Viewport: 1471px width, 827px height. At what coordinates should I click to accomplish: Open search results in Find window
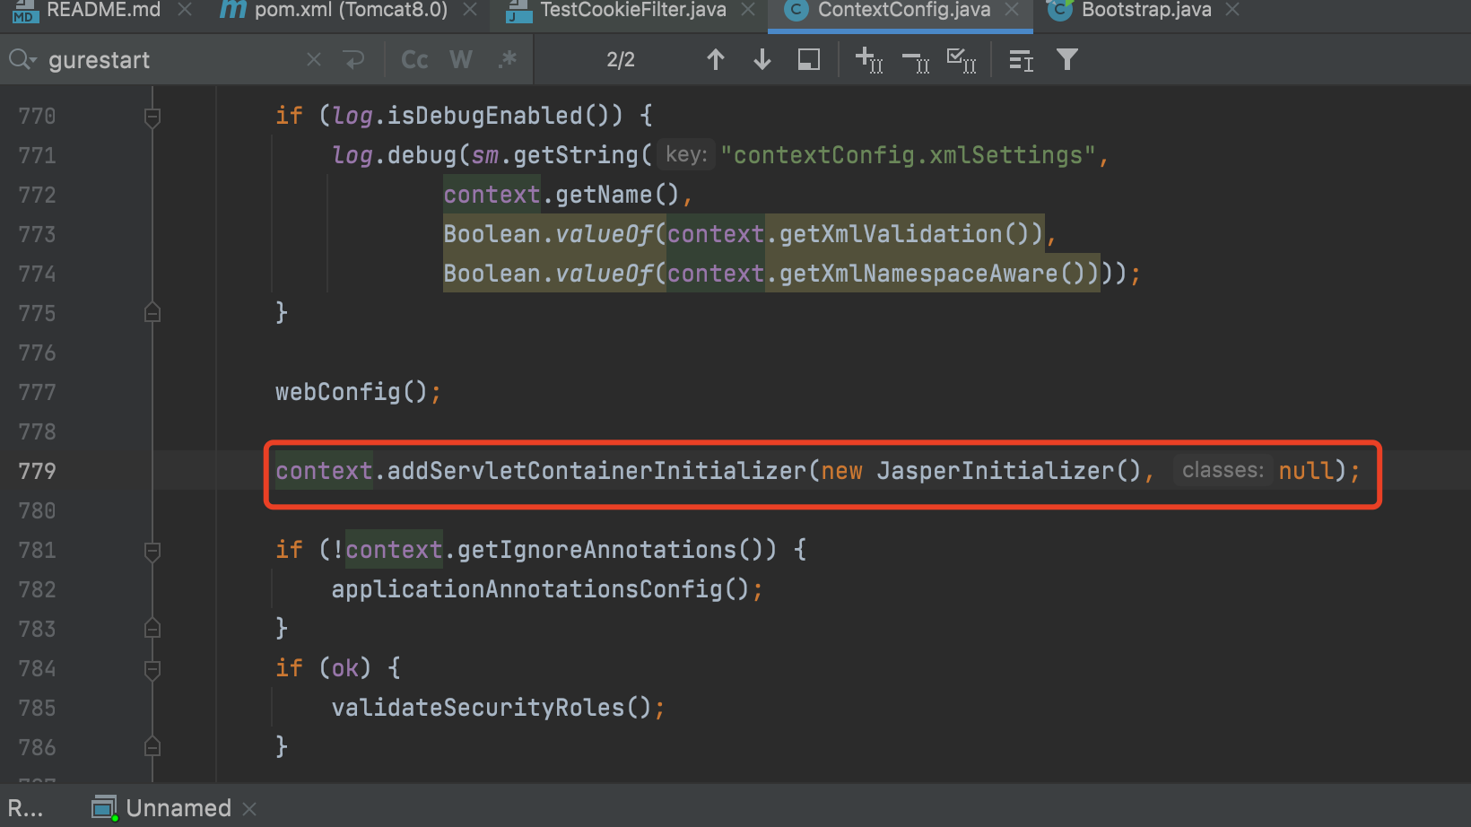tap(1021, 60)
